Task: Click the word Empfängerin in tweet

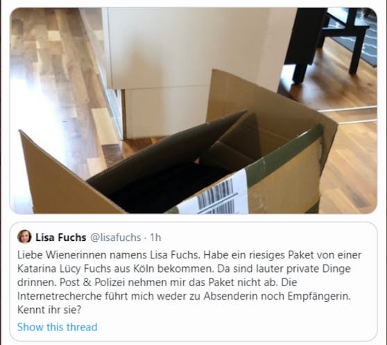Action: 319,297
